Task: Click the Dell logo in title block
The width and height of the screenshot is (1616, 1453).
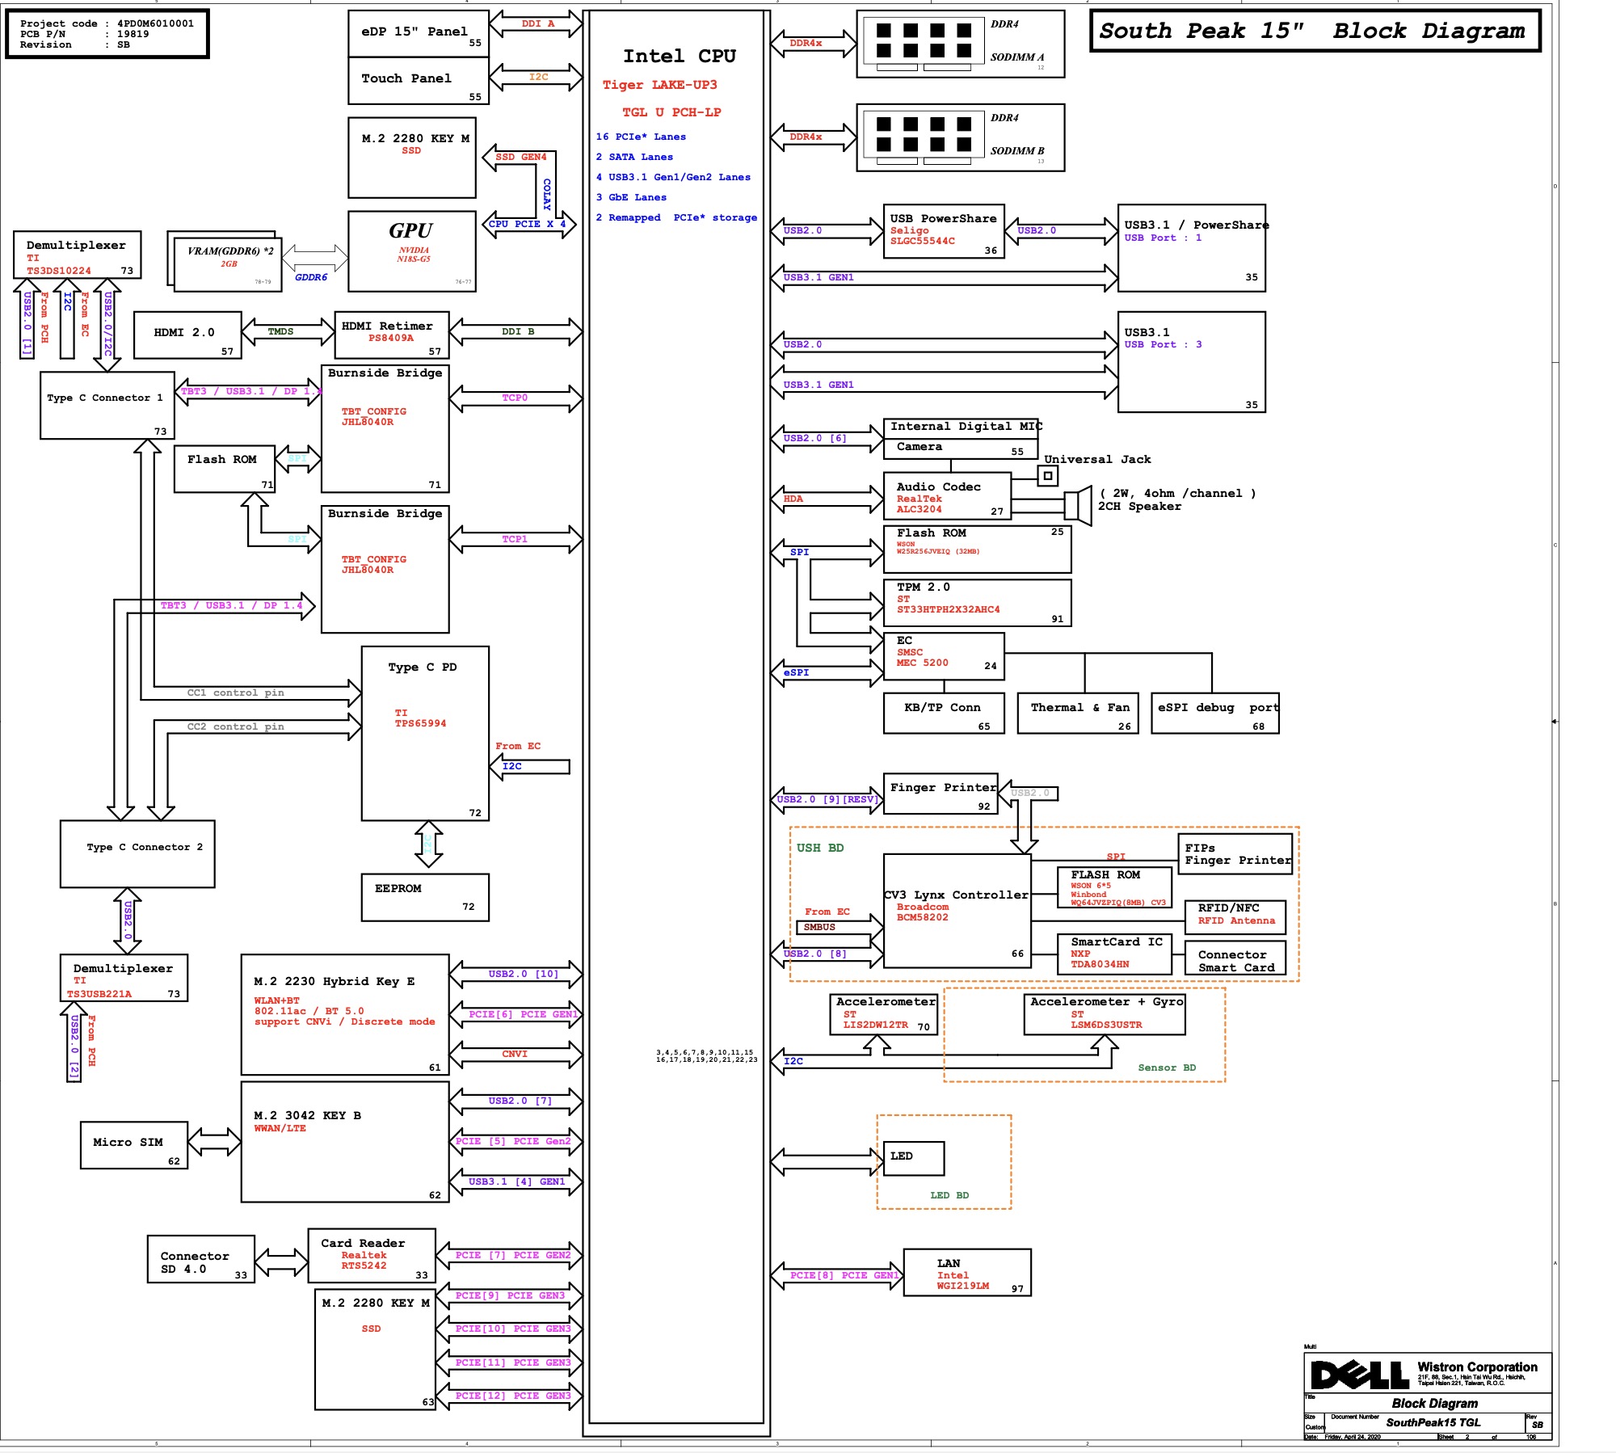Action: [1359, 1375]
